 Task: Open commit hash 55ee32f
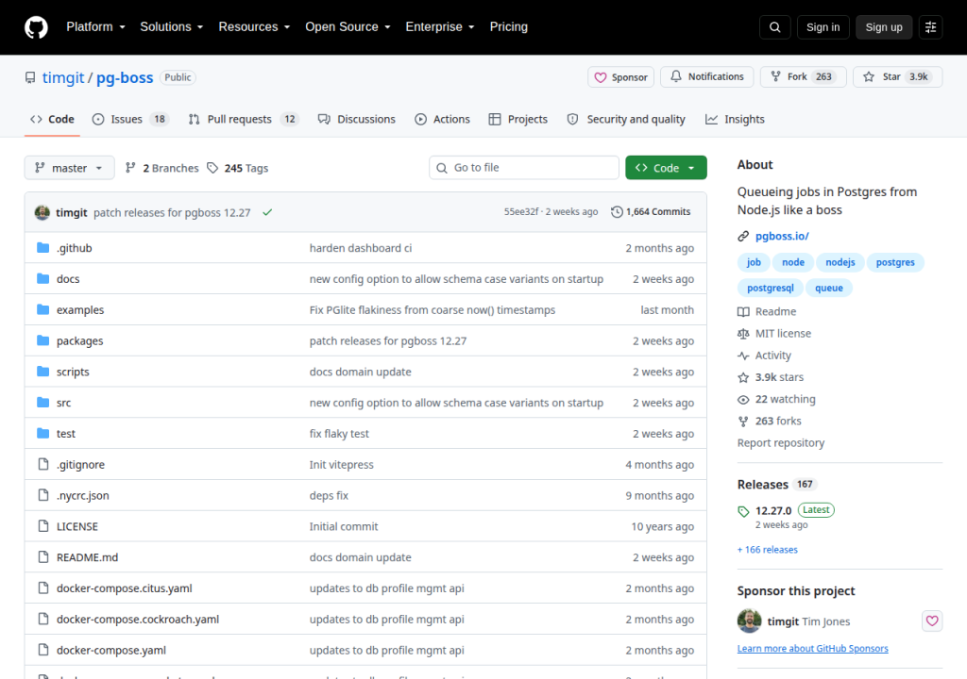tap(521, 212)
